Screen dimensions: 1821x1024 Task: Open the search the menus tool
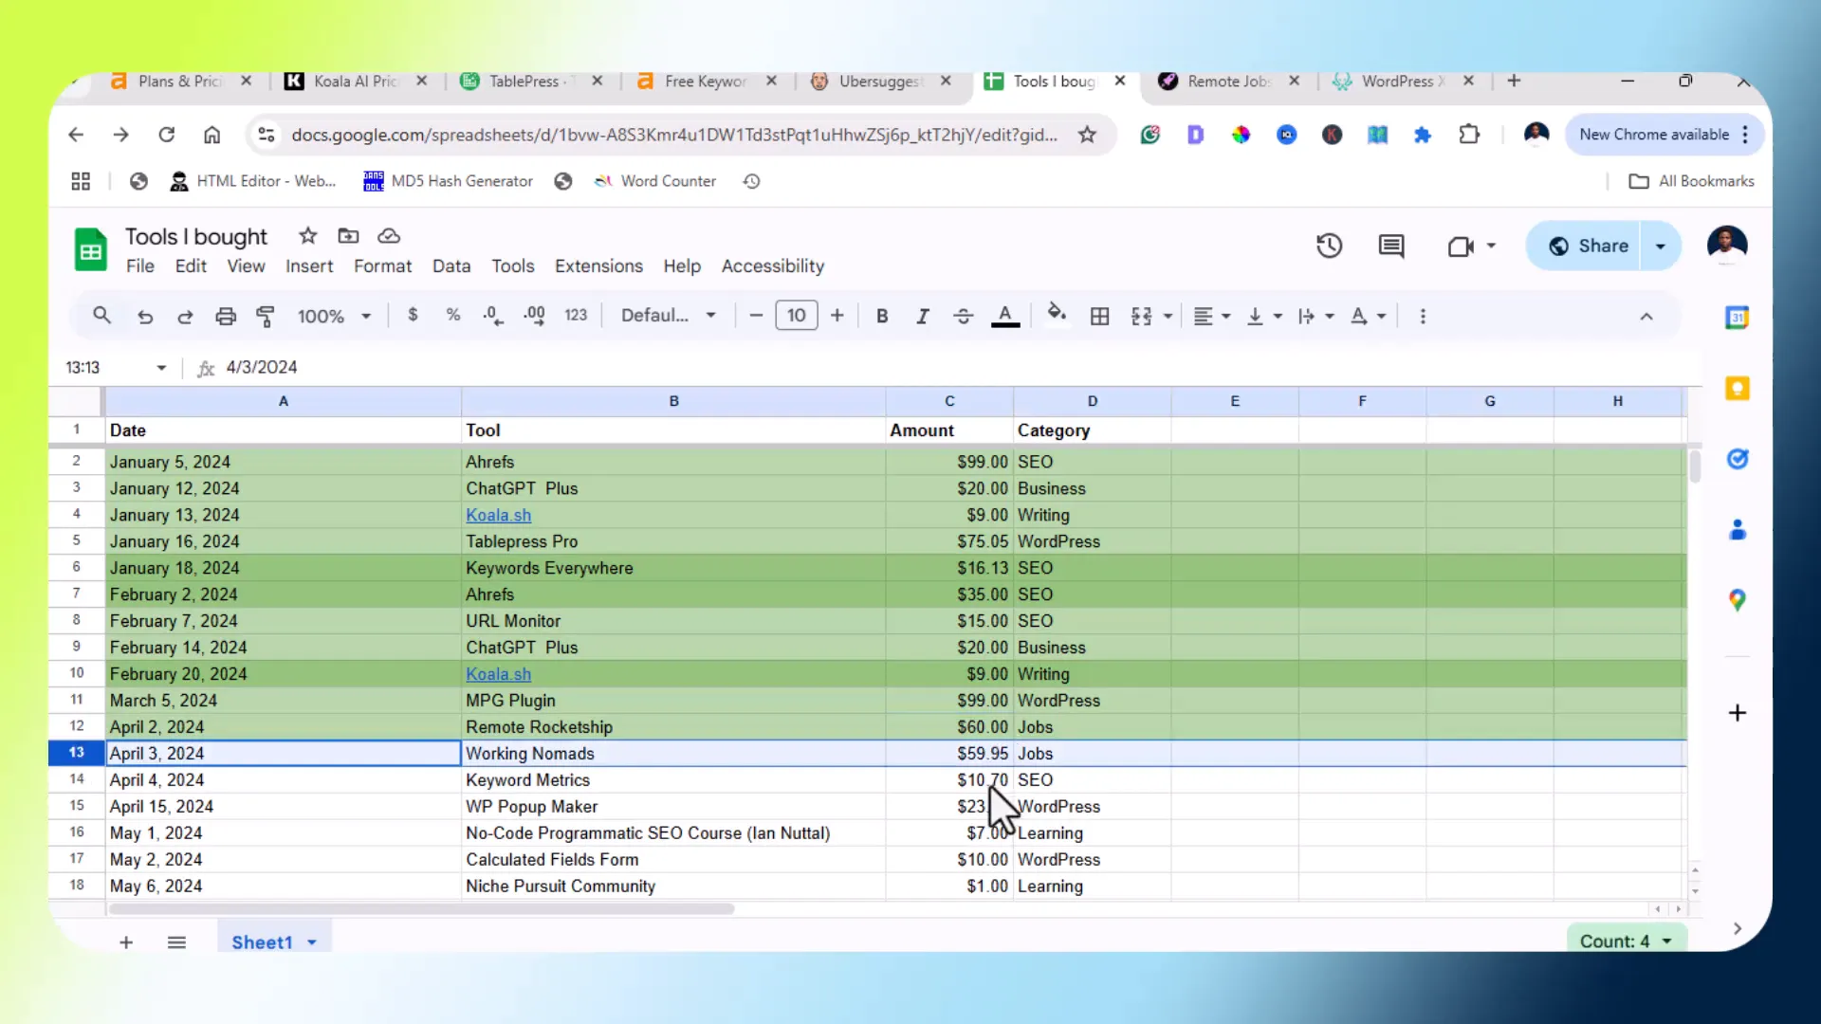coord(101,316)
